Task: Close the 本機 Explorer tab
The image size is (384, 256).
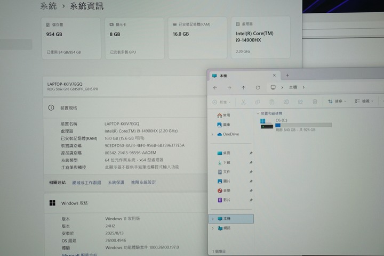Action: (x=274, y=75)
